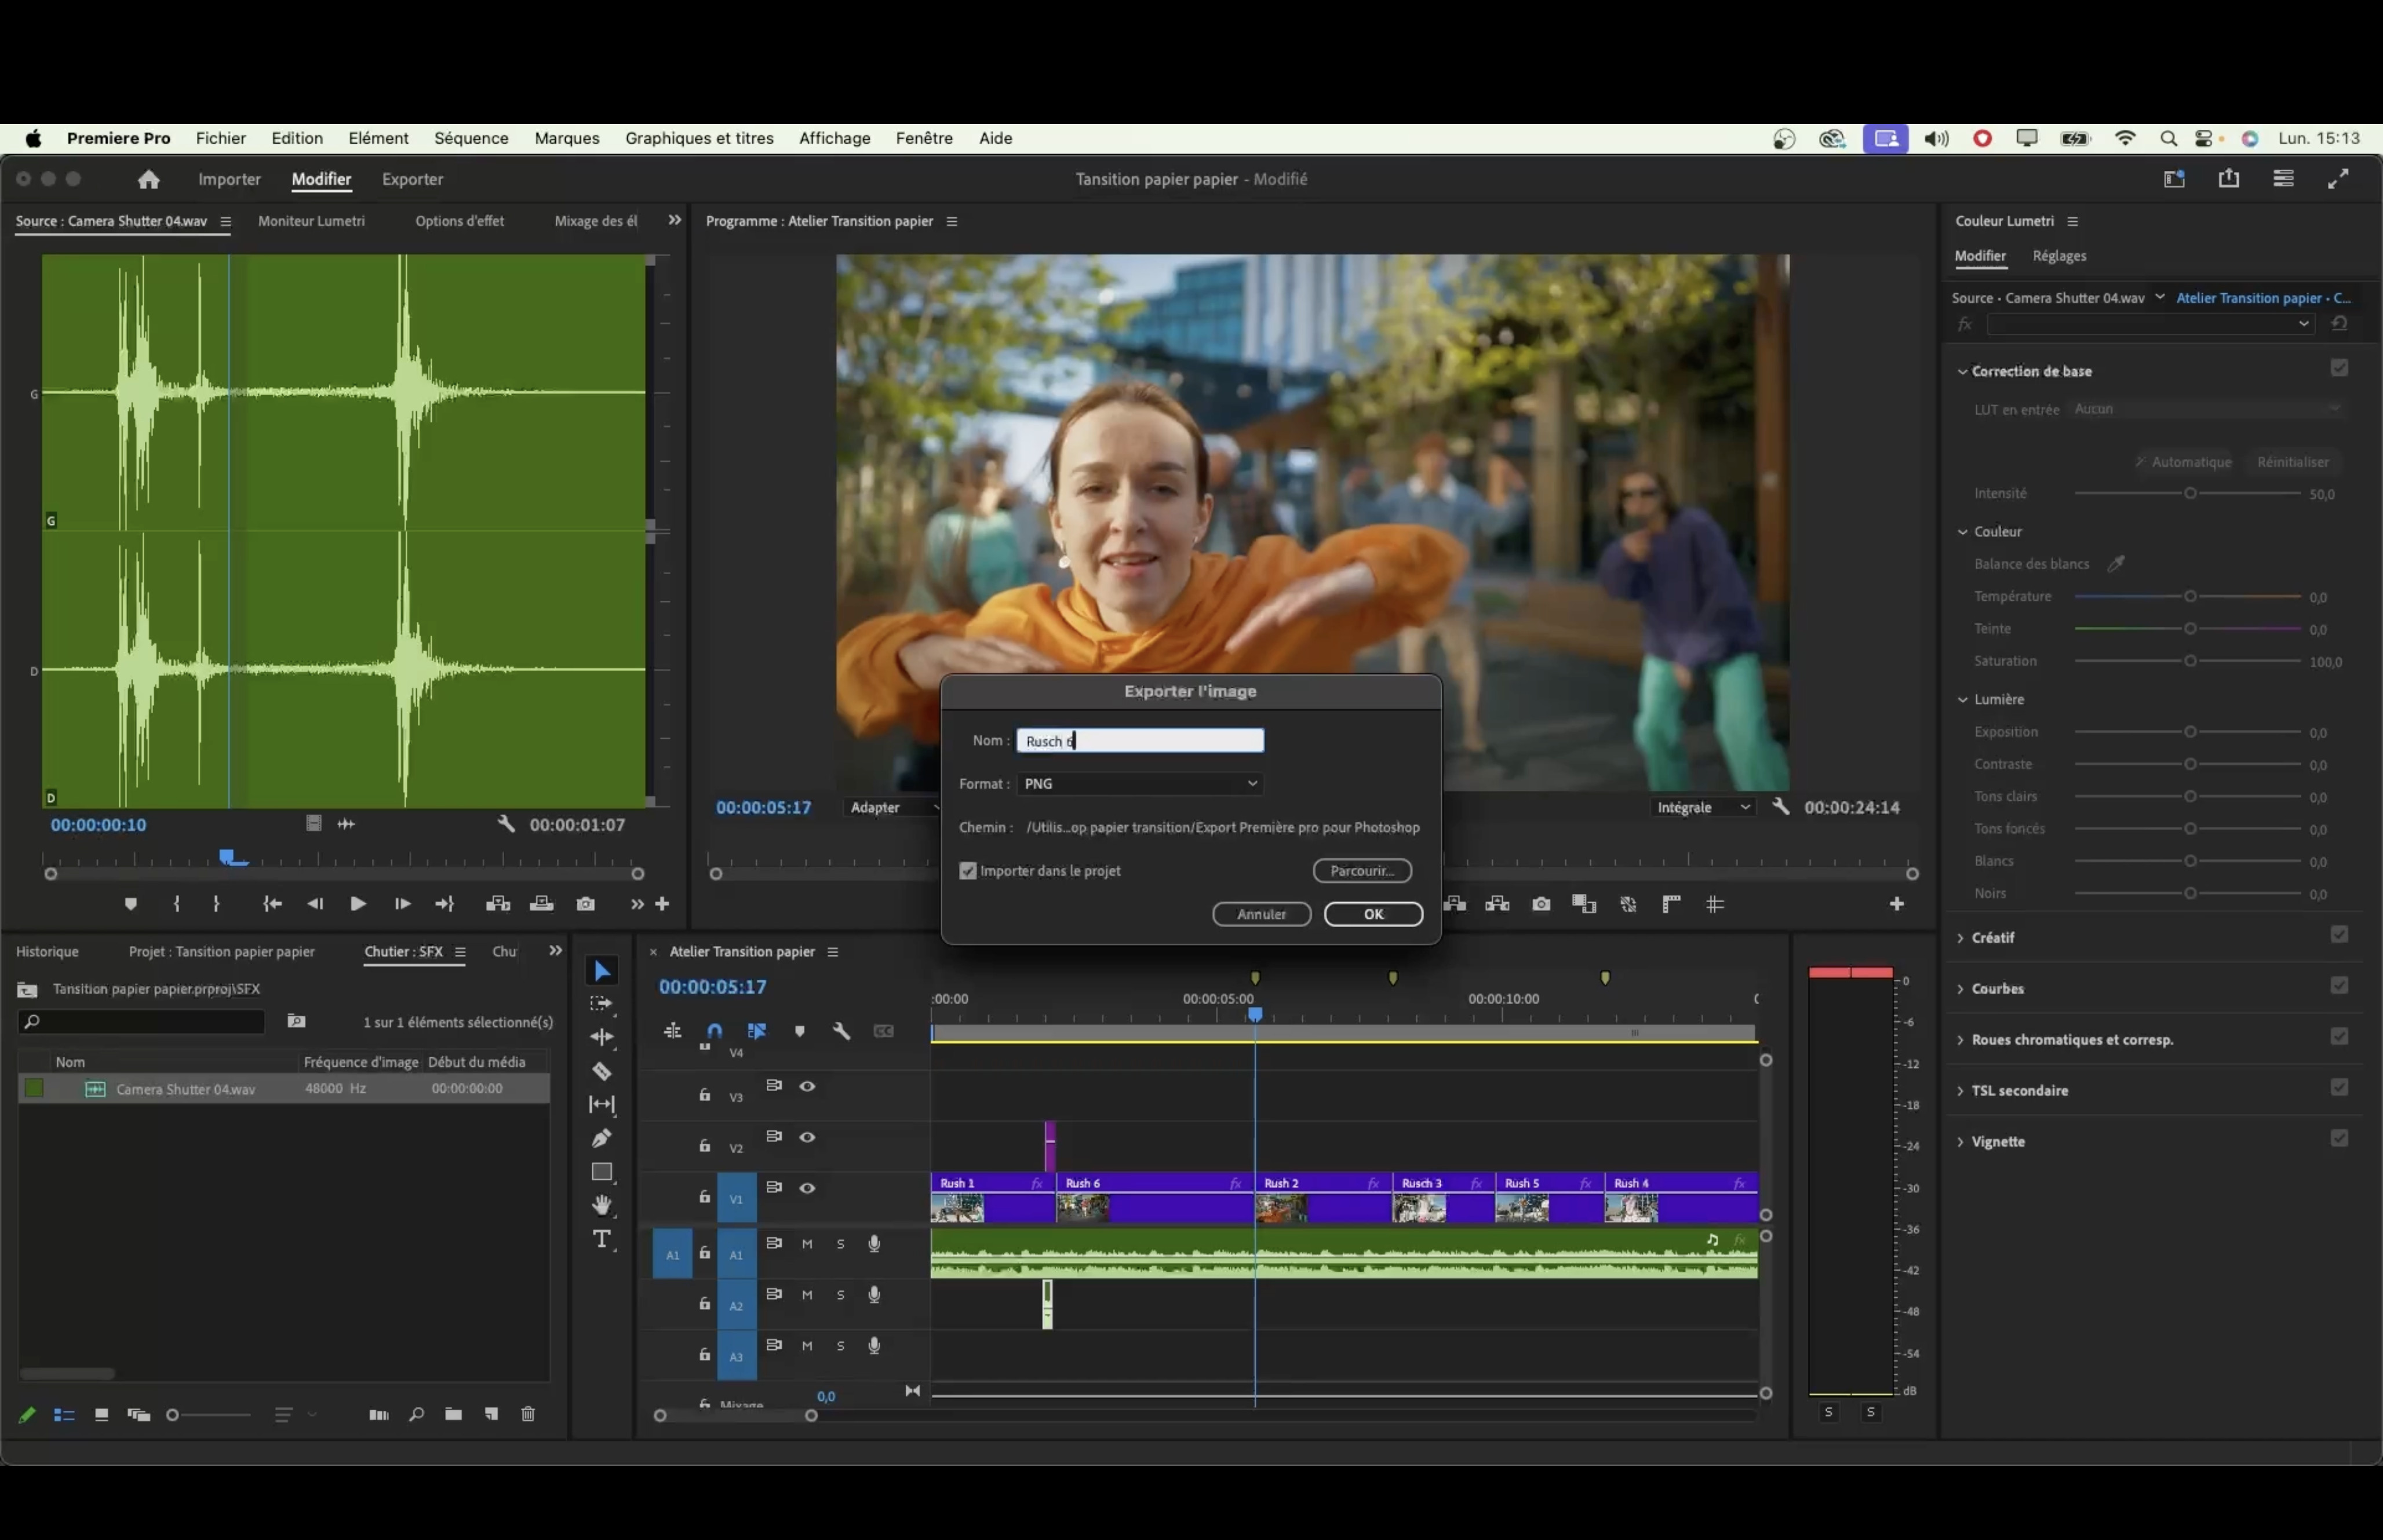Open the Format PNG dropdown
This screenshot has width=2383, height=1540.
coord(1139,784)
